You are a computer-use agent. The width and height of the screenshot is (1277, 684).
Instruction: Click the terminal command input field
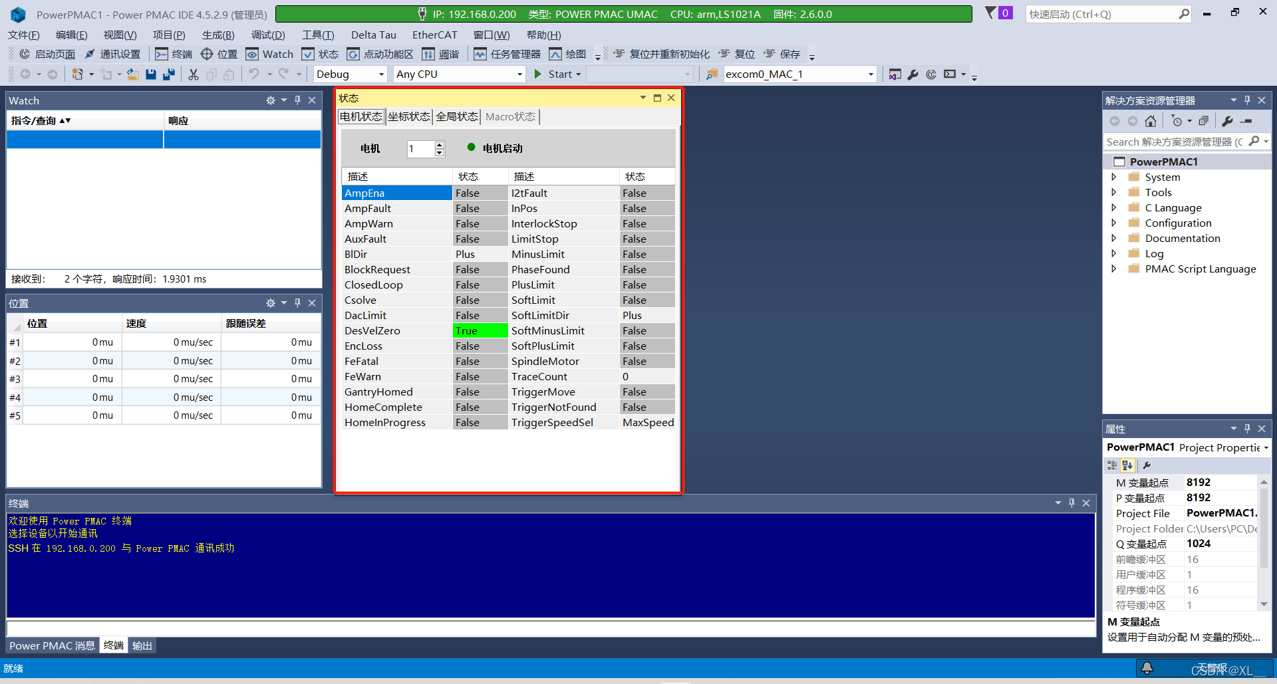point(551,628)
